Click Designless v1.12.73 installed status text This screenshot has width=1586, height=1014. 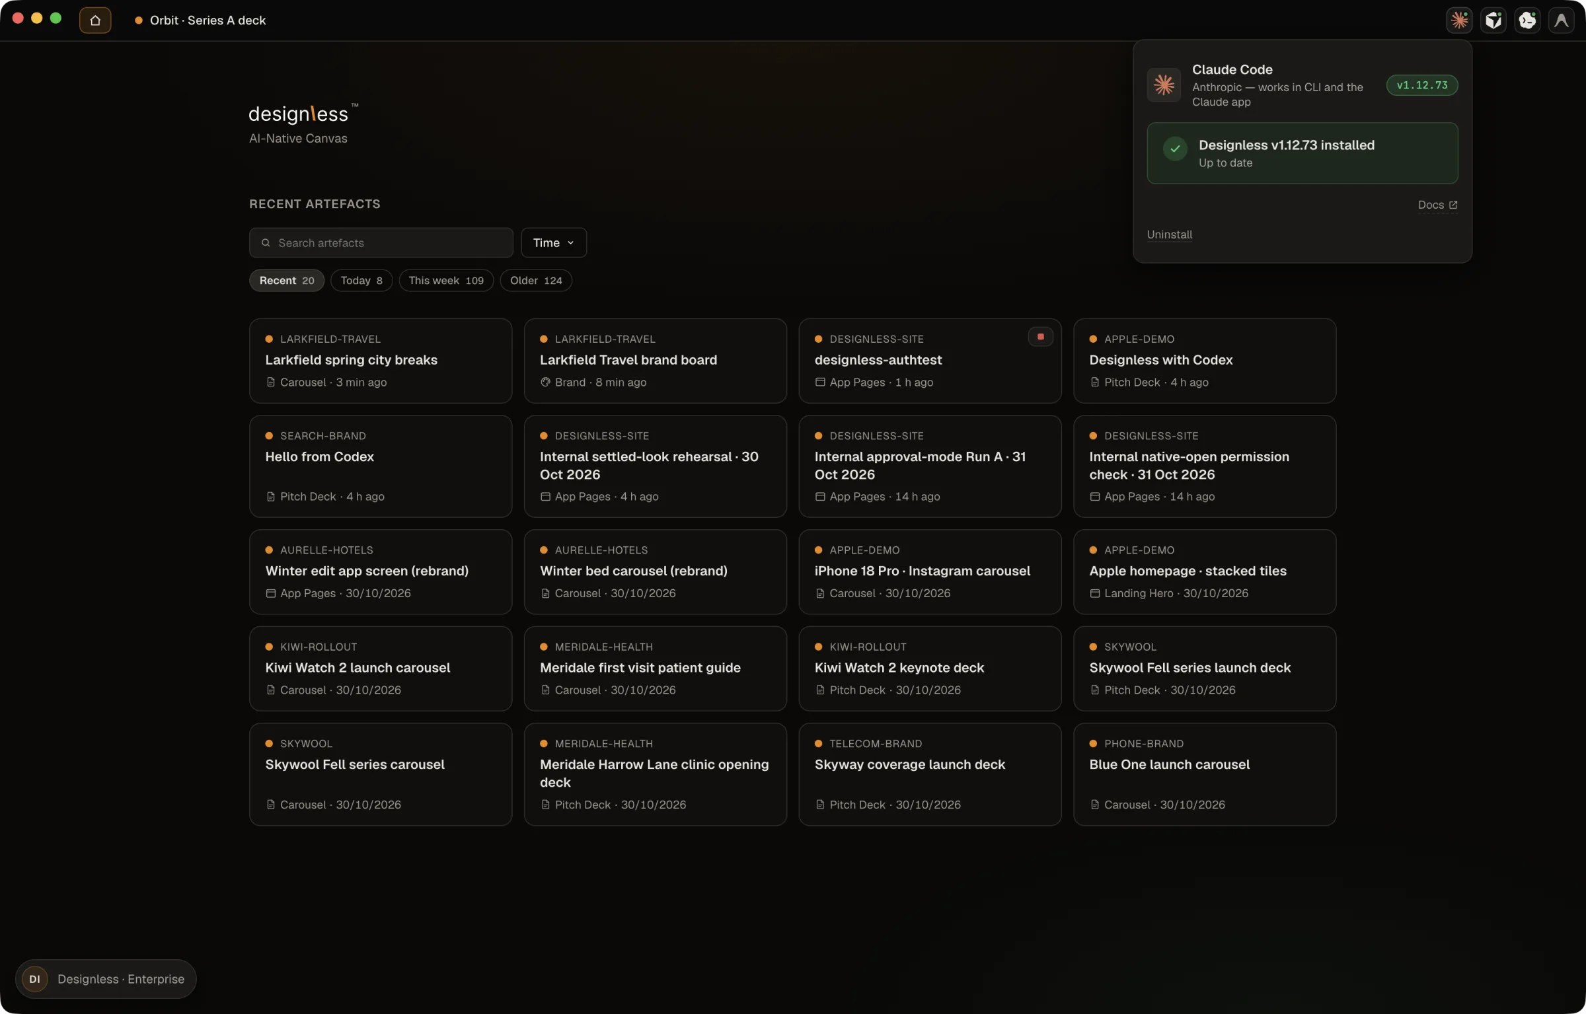[1286, 145]
